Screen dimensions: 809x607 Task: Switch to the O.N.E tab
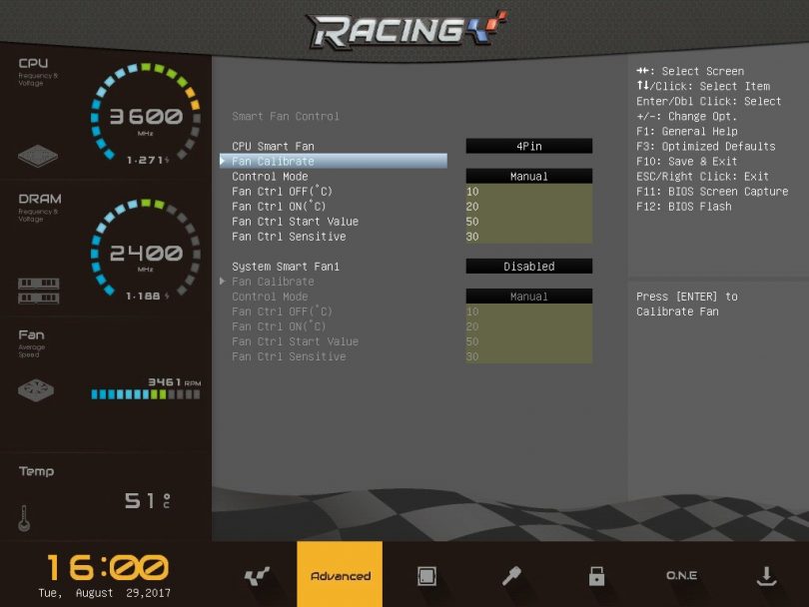(x=681, y=576)
